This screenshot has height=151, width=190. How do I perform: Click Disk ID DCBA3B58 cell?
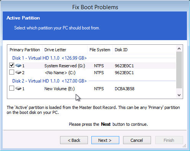click(x=125, y=89)
